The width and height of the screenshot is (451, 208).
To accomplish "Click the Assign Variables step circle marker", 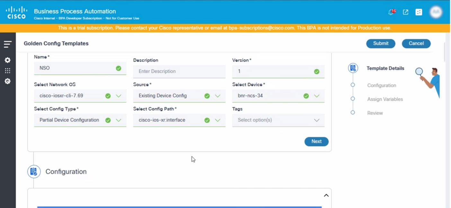I will tap(353, 99).
